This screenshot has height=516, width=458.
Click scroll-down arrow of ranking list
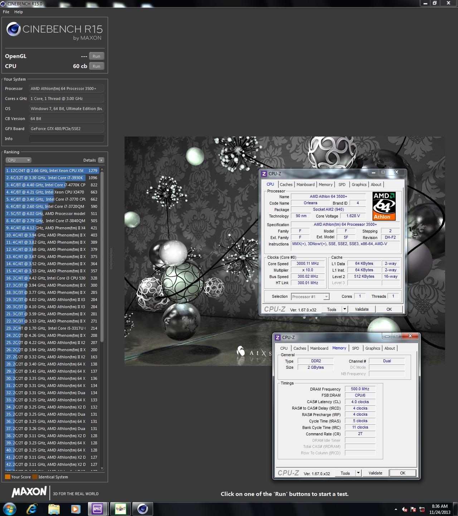102,468
